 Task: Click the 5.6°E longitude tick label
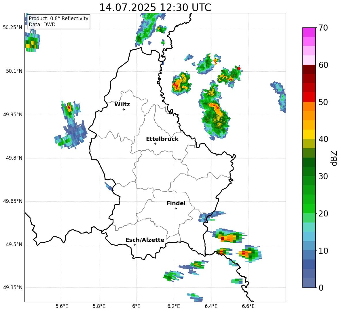click(62, 306)
